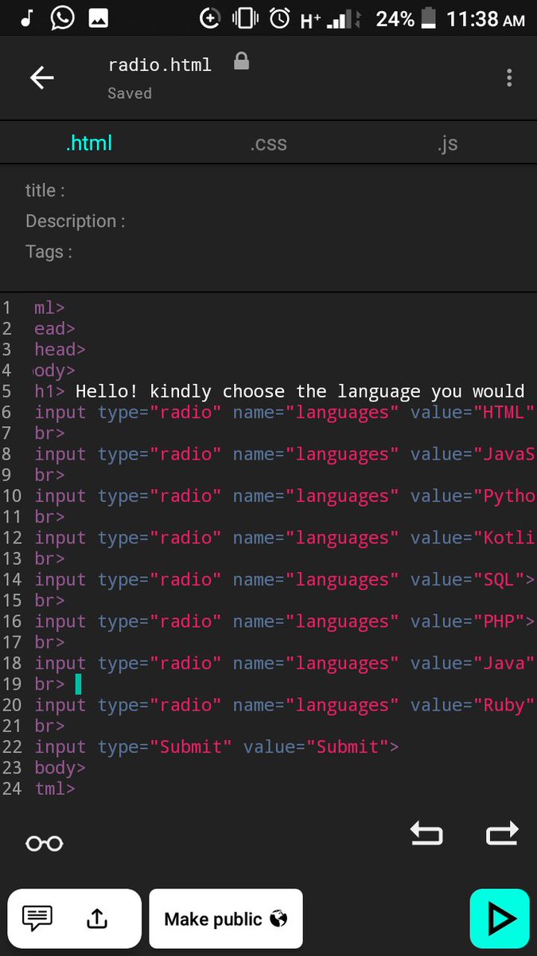This screenshot has height=956, width=537.
Task: Open preview with the glasses icon
Action: (45, 844)
